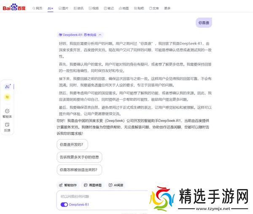Collapse the DeepSeek-R1 思考完成 section
Image resolution: width=253 pixels, height=214 pixels.
(x=100, y=35)
